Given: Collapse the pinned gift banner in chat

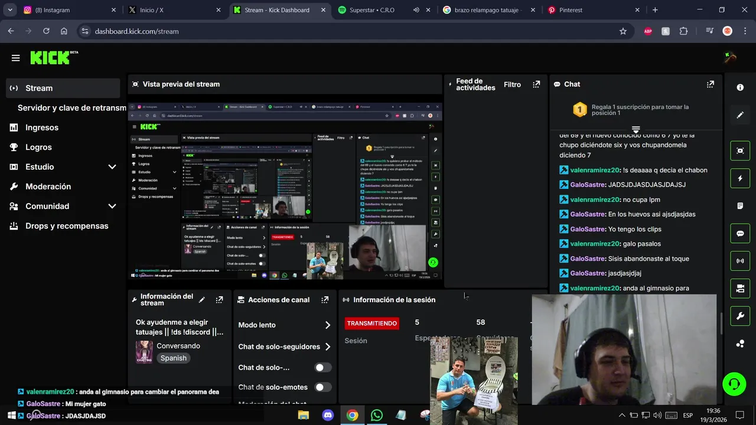Looking at the screenshot, I should click(x=636, y=129).
